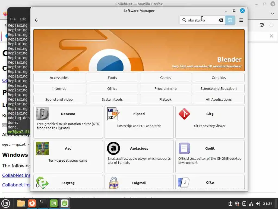This screenshot has height=209, width=278.
Task: Open the Accessories category
Action: (x=59, y=78)
